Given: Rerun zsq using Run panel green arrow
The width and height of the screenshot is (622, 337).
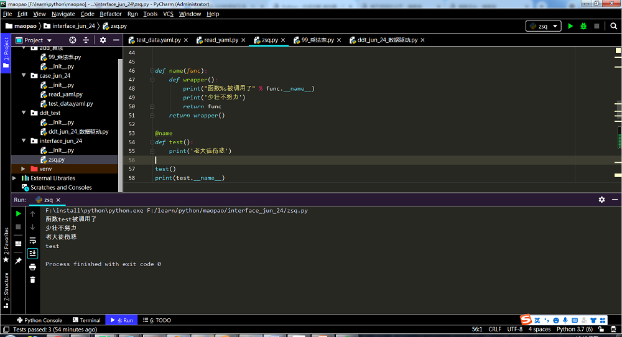Looking at the screenshot, I should (18, 213).
